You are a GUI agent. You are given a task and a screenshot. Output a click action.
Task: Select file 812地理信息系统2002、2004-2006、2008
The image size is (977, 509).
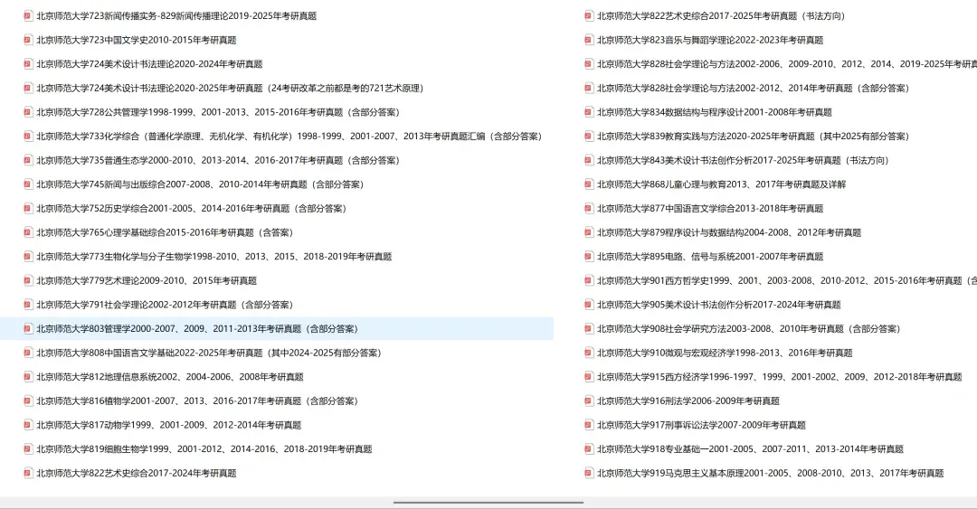[x=169, y=377]
